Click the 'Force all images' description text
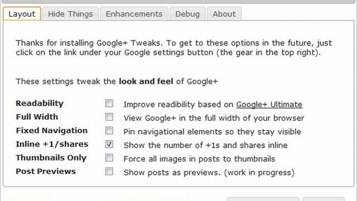Viewport: 357px width, 201px height. (x=199, y=159)
